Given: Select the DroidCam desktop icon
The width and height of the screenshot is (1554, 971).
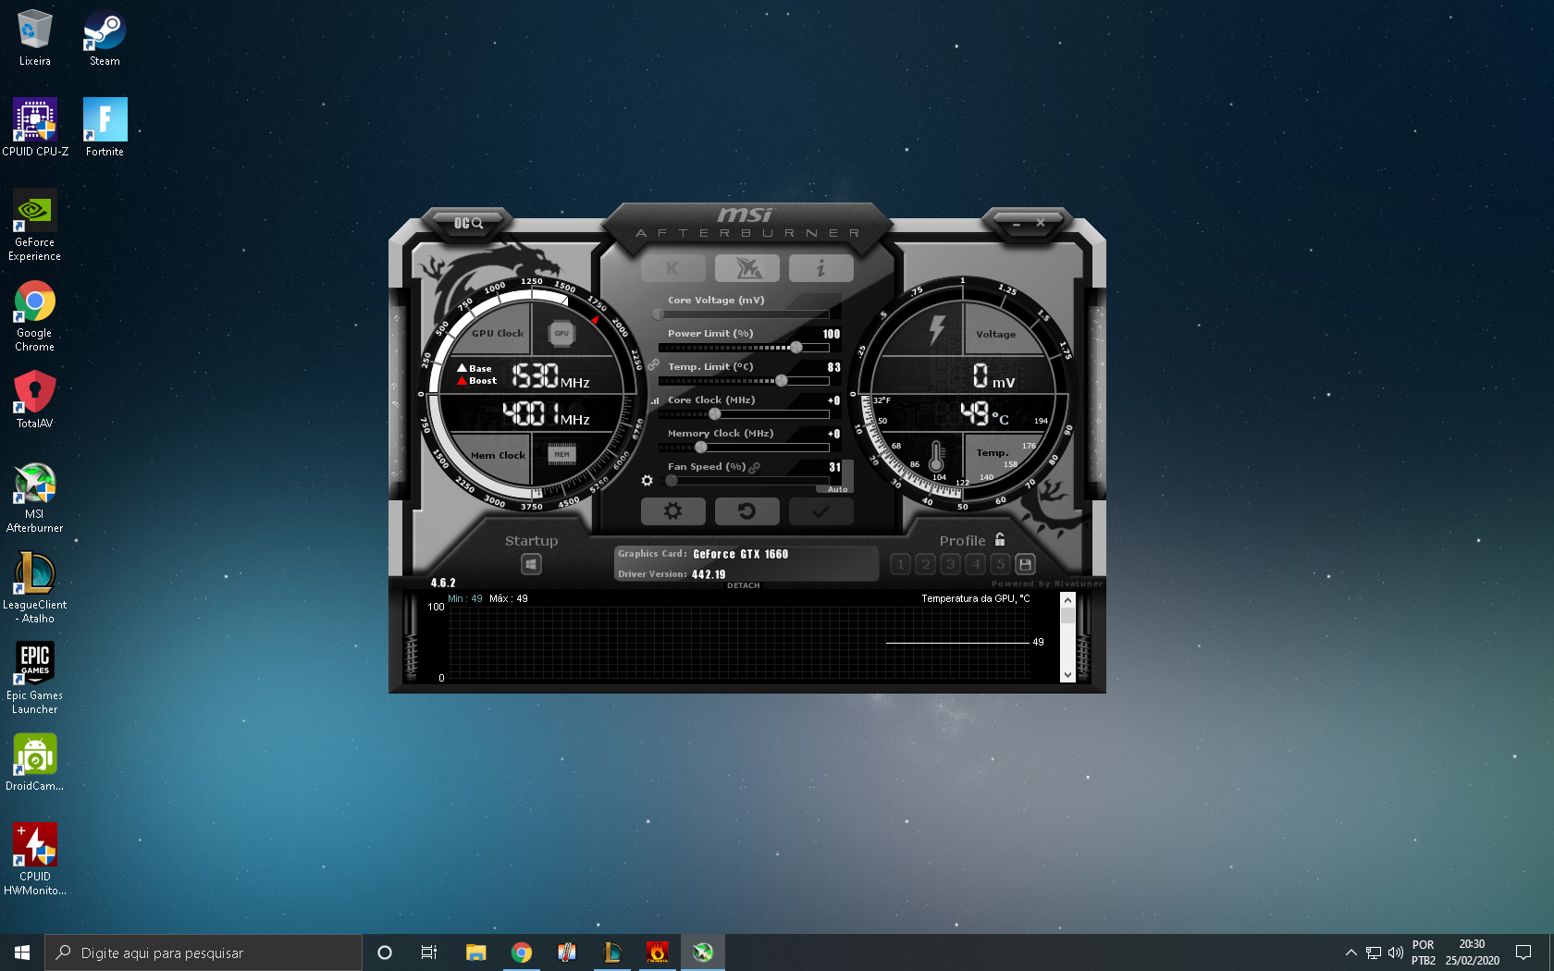Looking at the screenshot, I should tap(35, 762).
